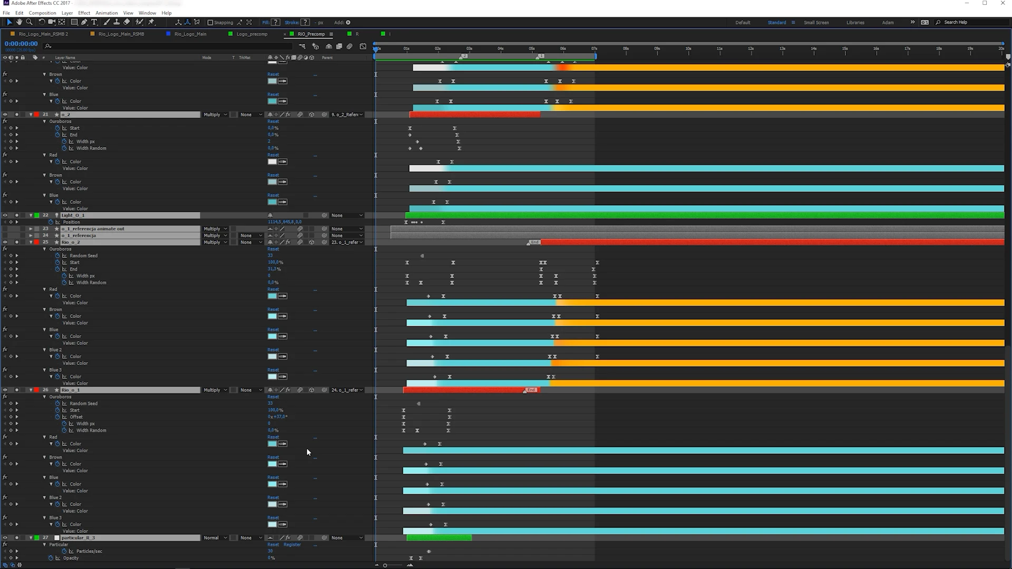Select the Eraser tool
Screen dimensions: 1012x569
click(x=126, y=22)
